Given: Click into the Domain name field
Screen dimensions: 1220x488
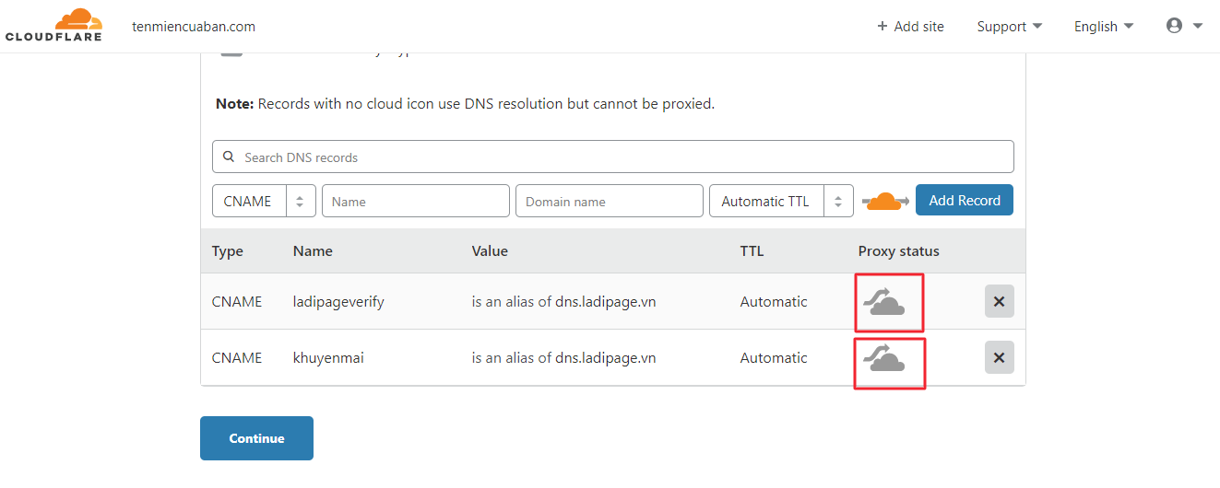Looking at the screenshot, I should point(609,201).
